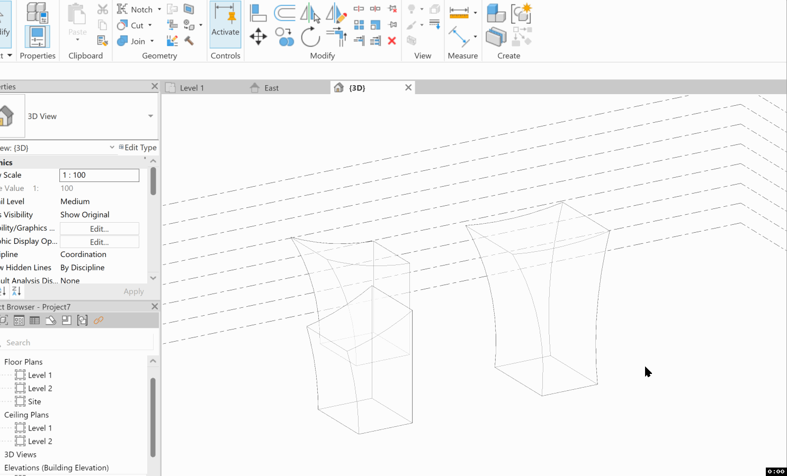Expand the Cut tool dropdown
This screenshot has height=476, width=787.
pos(149,25)
